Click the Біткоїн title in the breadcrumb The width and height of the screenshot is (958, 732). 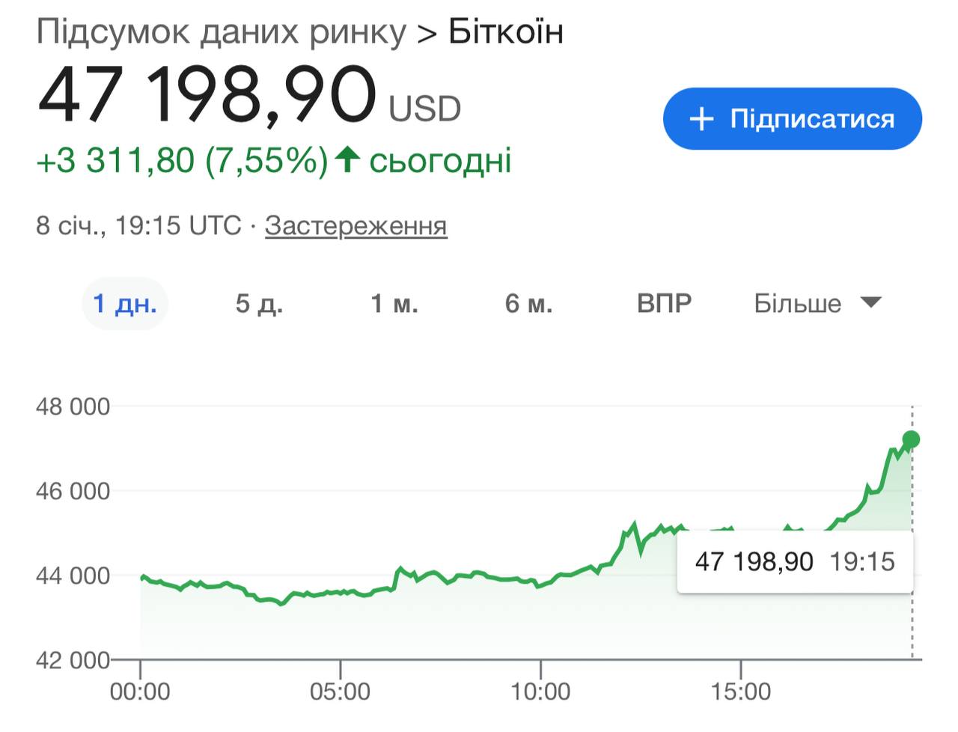tap(506, 32)
